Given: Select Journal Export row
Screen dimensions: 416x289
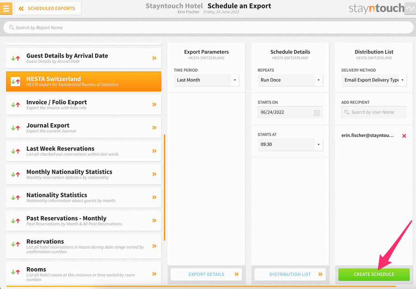Looking at the screenshot, I should click(x=84, y=128).
